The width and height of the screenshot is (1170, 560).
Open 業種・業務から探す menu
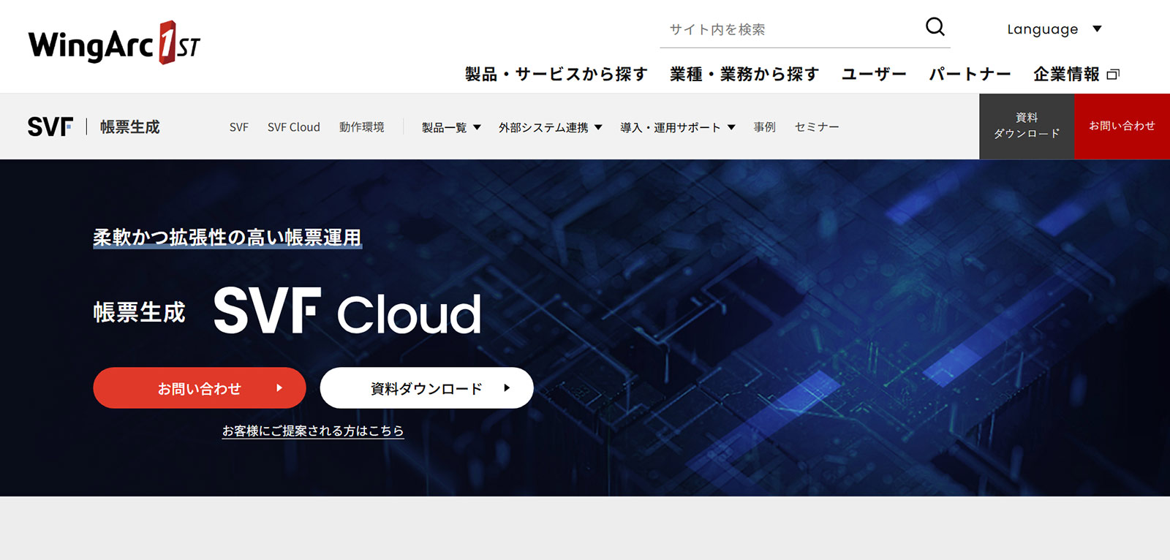point(744,74)
